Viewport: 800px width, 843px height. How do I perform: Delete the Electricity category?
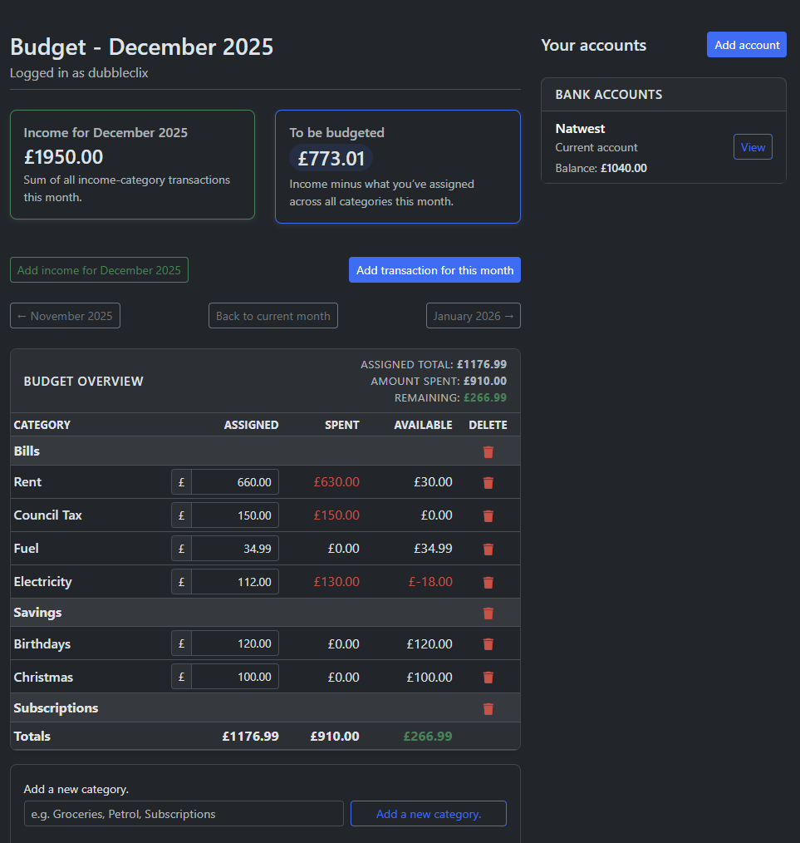tap(488, 582)
